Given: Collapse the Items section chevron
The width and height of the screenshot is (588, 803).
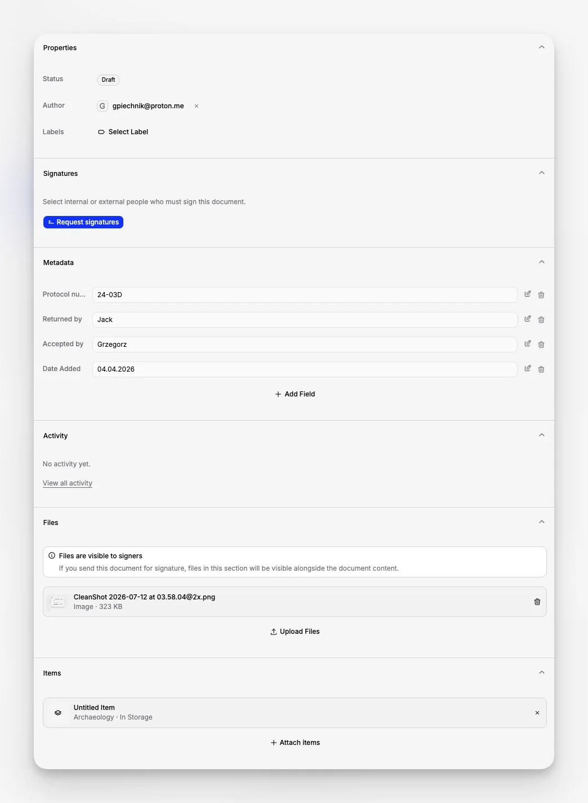Looking at the screenshot, I should [x=541, y=673].
